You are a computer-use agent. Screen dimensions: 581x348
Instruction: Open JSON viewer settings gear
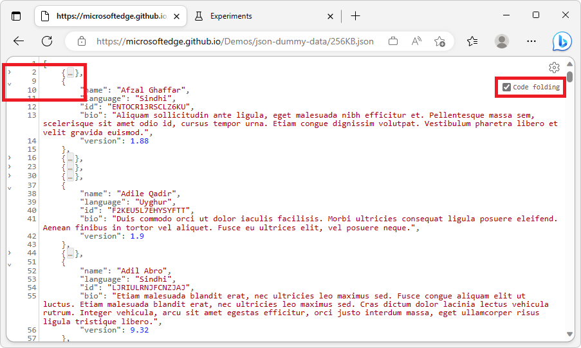(x=554, y=68)
